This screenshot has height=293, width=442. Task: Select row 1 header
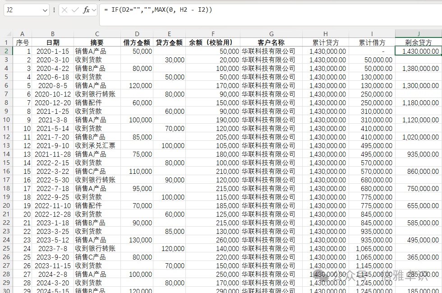click(6, 42)
